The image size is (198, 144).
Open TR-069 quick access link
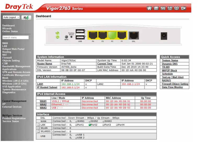(166, 67)
